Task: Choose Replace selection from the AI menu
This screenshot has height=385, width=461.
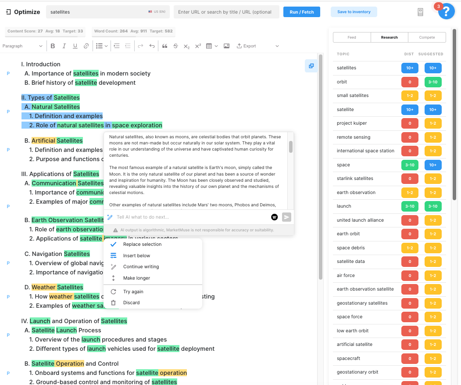Action: 142,245
